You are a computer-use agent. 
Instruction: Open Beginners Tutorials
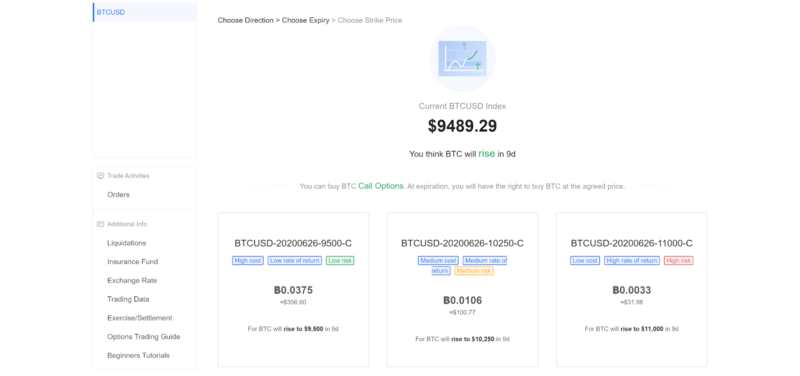tap(138, 355)
